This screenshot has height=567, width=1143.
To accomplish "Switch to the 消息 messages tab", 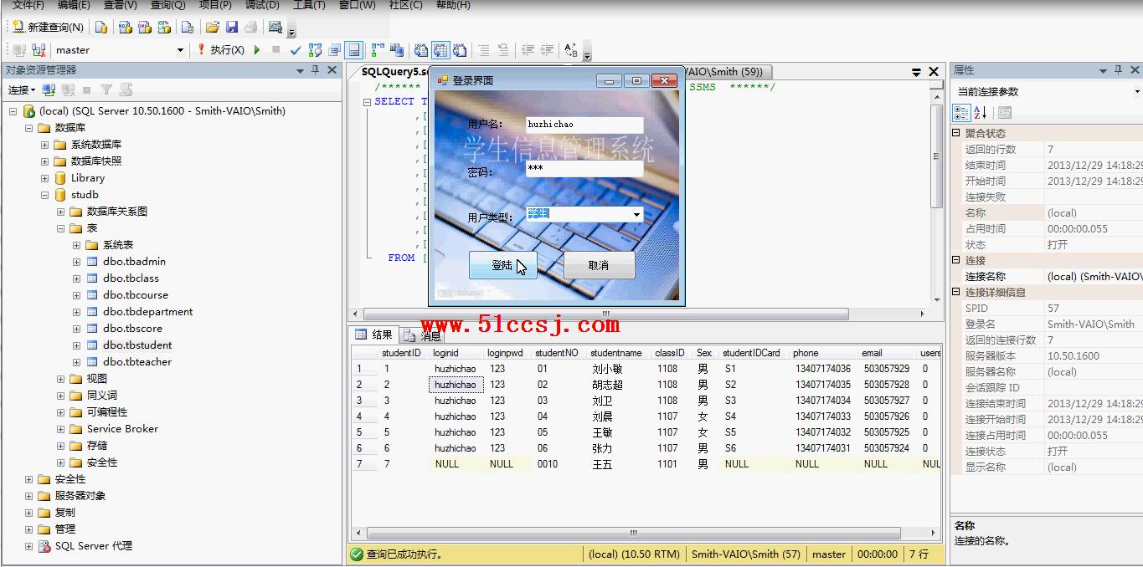I will 422,335.
